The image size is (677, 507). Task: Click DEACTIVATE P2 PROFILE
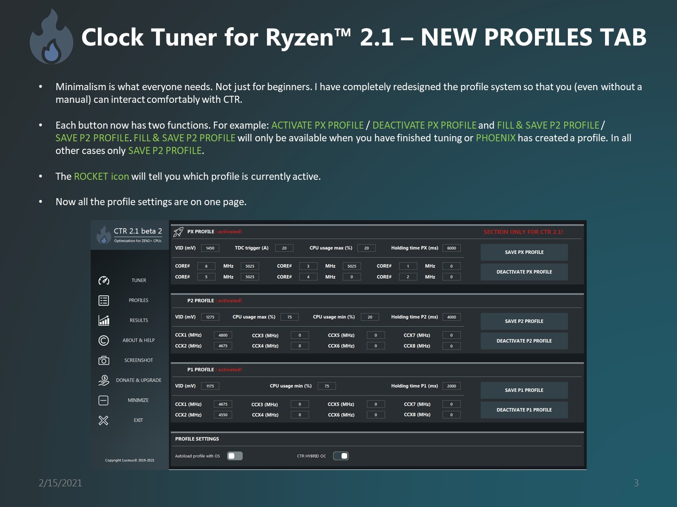[524, 340]
